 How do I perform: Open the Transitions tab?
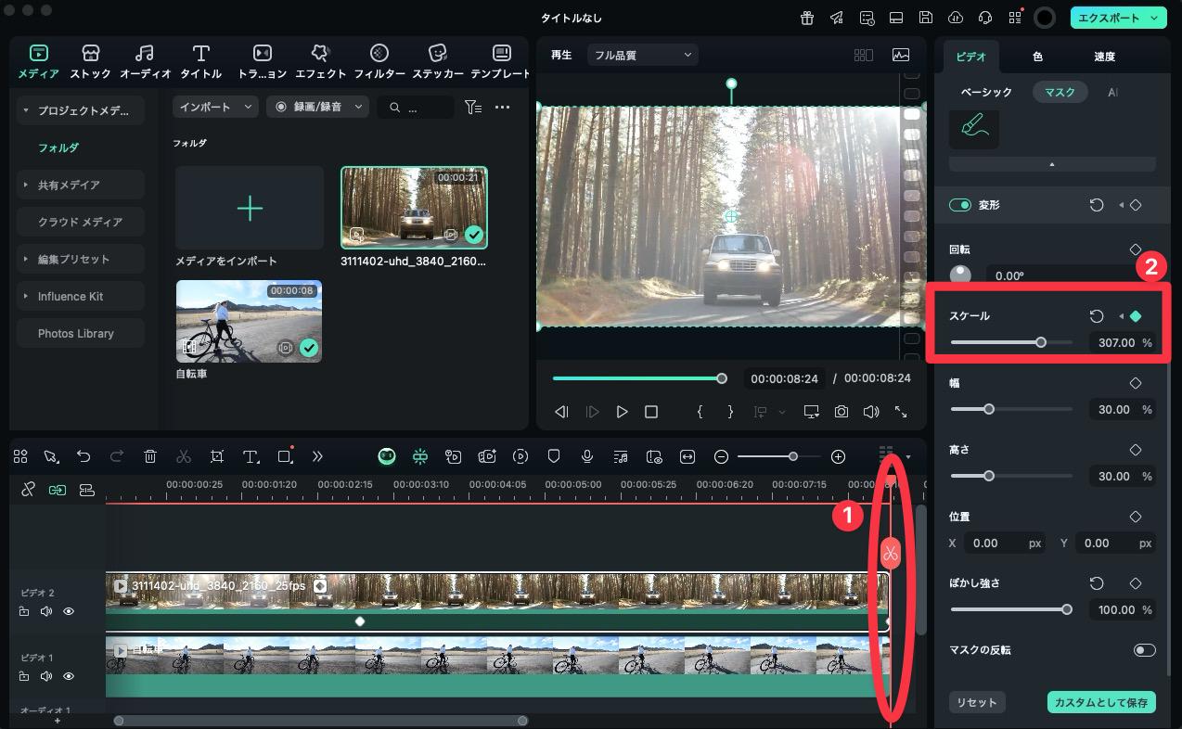263,61
